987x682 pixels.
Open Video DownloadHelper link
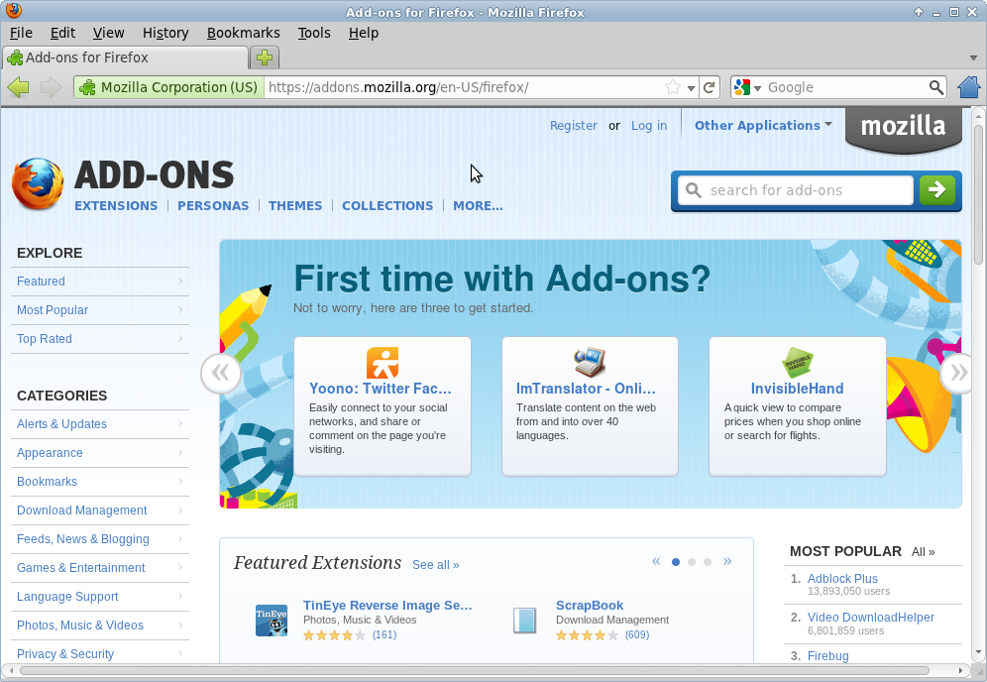coord(870,618)
